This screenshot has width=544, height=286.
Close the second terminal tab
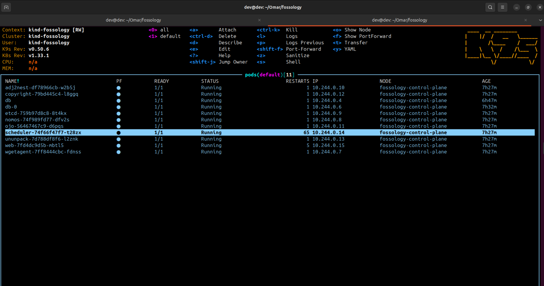pos(525,20)
